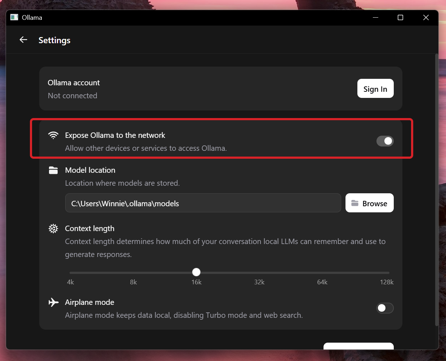Click the airplane icon beside Airplane mode
The width and height of the screenshot is (446, 361).
[x=53, y=302]
